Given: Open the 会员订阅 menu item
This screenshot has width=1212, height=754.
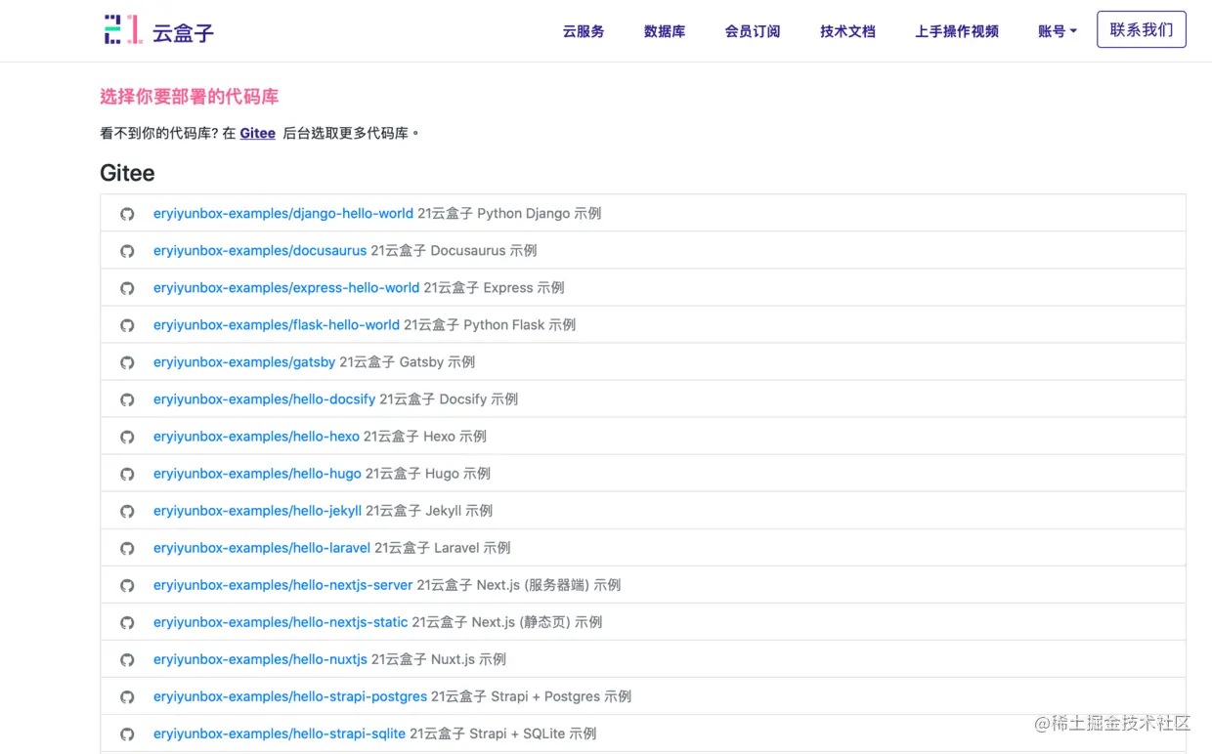Looking at the screenshot, I should (x=753, y=30).
